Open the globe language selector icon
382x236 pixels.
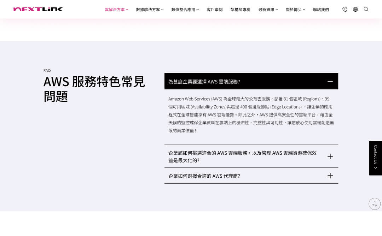[x=355, y=9]
